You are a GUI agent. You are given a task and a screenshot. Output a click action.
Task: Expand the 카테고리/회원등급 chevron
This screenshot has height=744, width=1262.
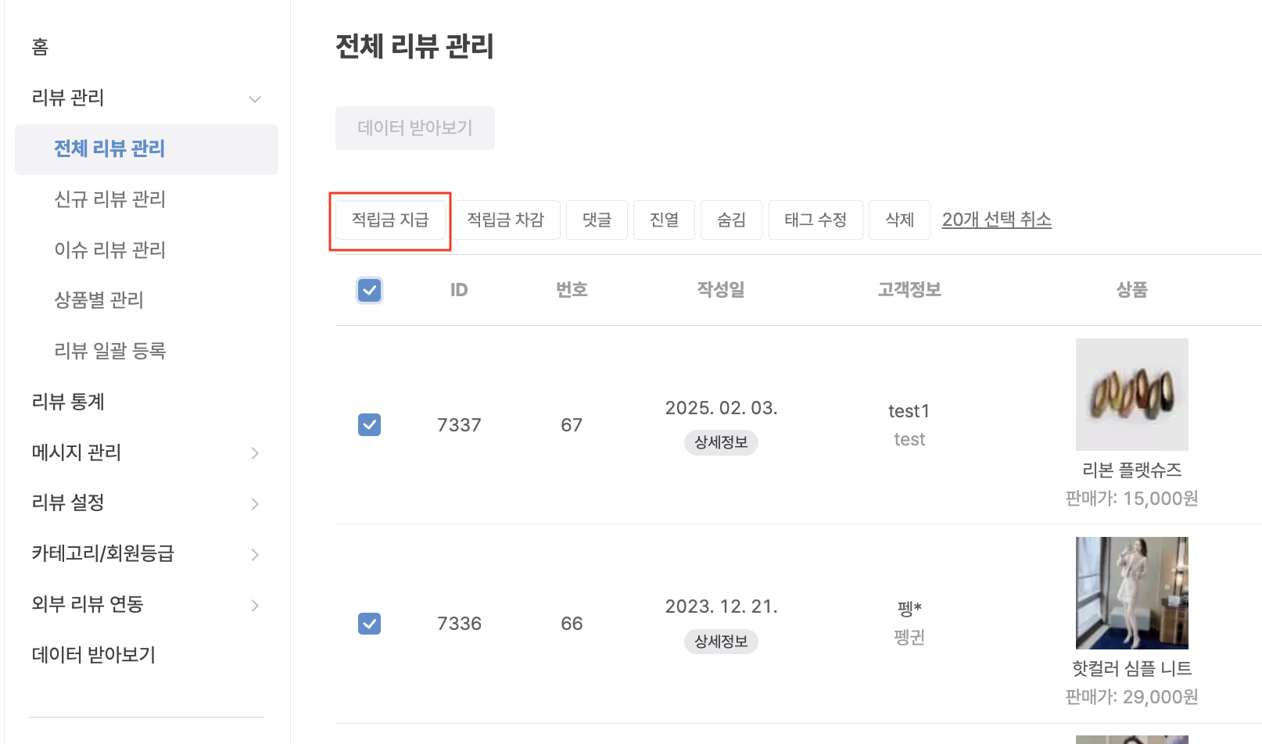[x=254, y=555]
